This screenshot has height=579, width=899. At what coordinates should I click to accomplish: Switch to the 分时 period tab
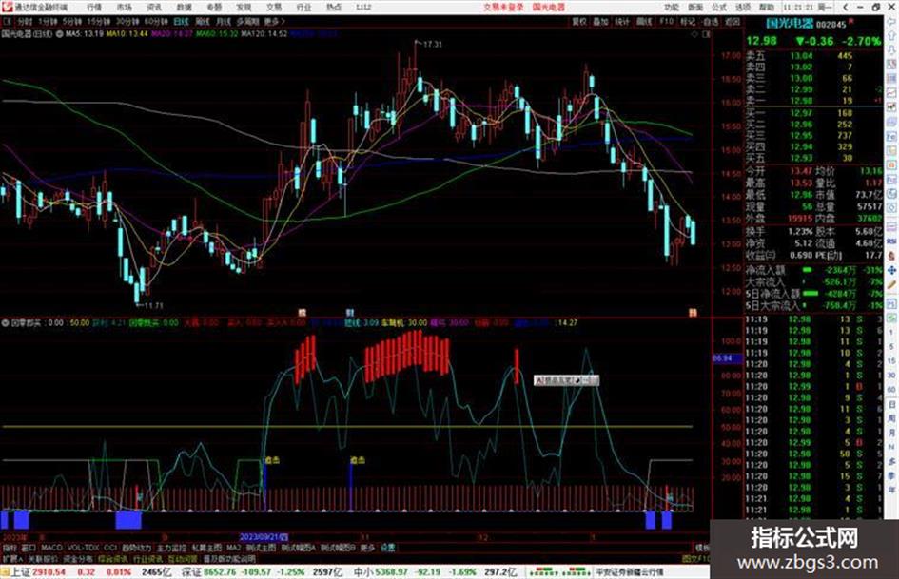pyautogui.click(x=25, y=21)
